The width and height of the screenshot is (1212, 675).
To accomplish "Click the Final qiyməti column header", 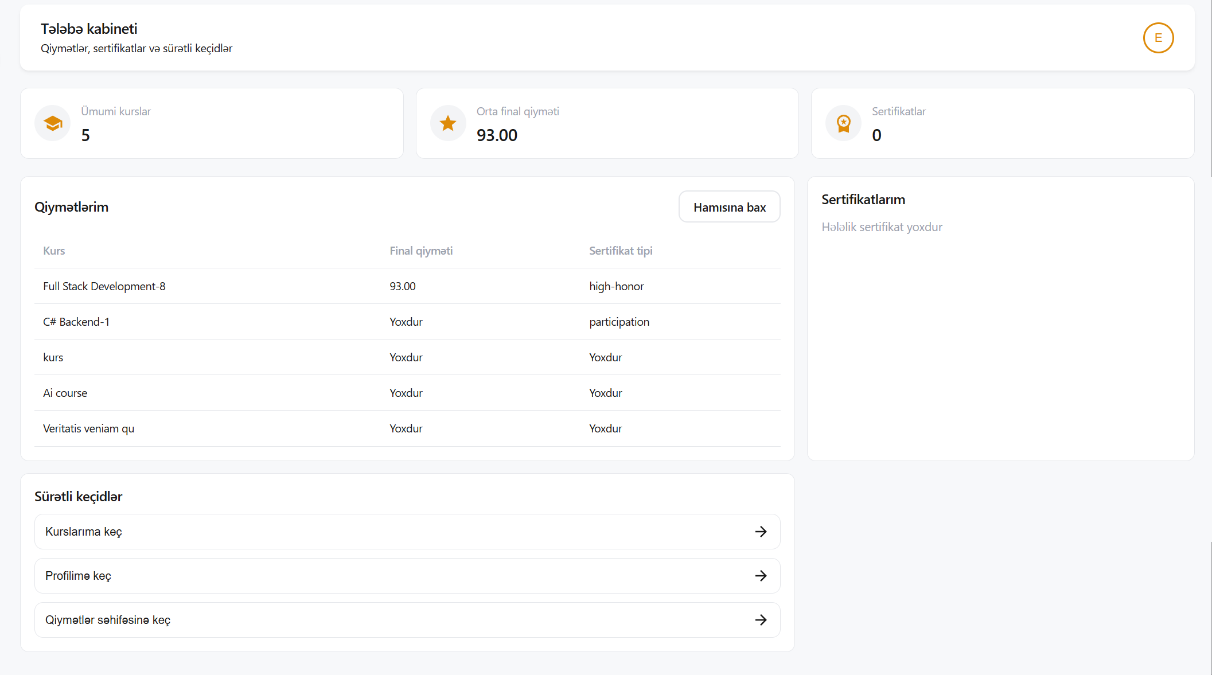I will pyautogui.click(x=421, y=251).
